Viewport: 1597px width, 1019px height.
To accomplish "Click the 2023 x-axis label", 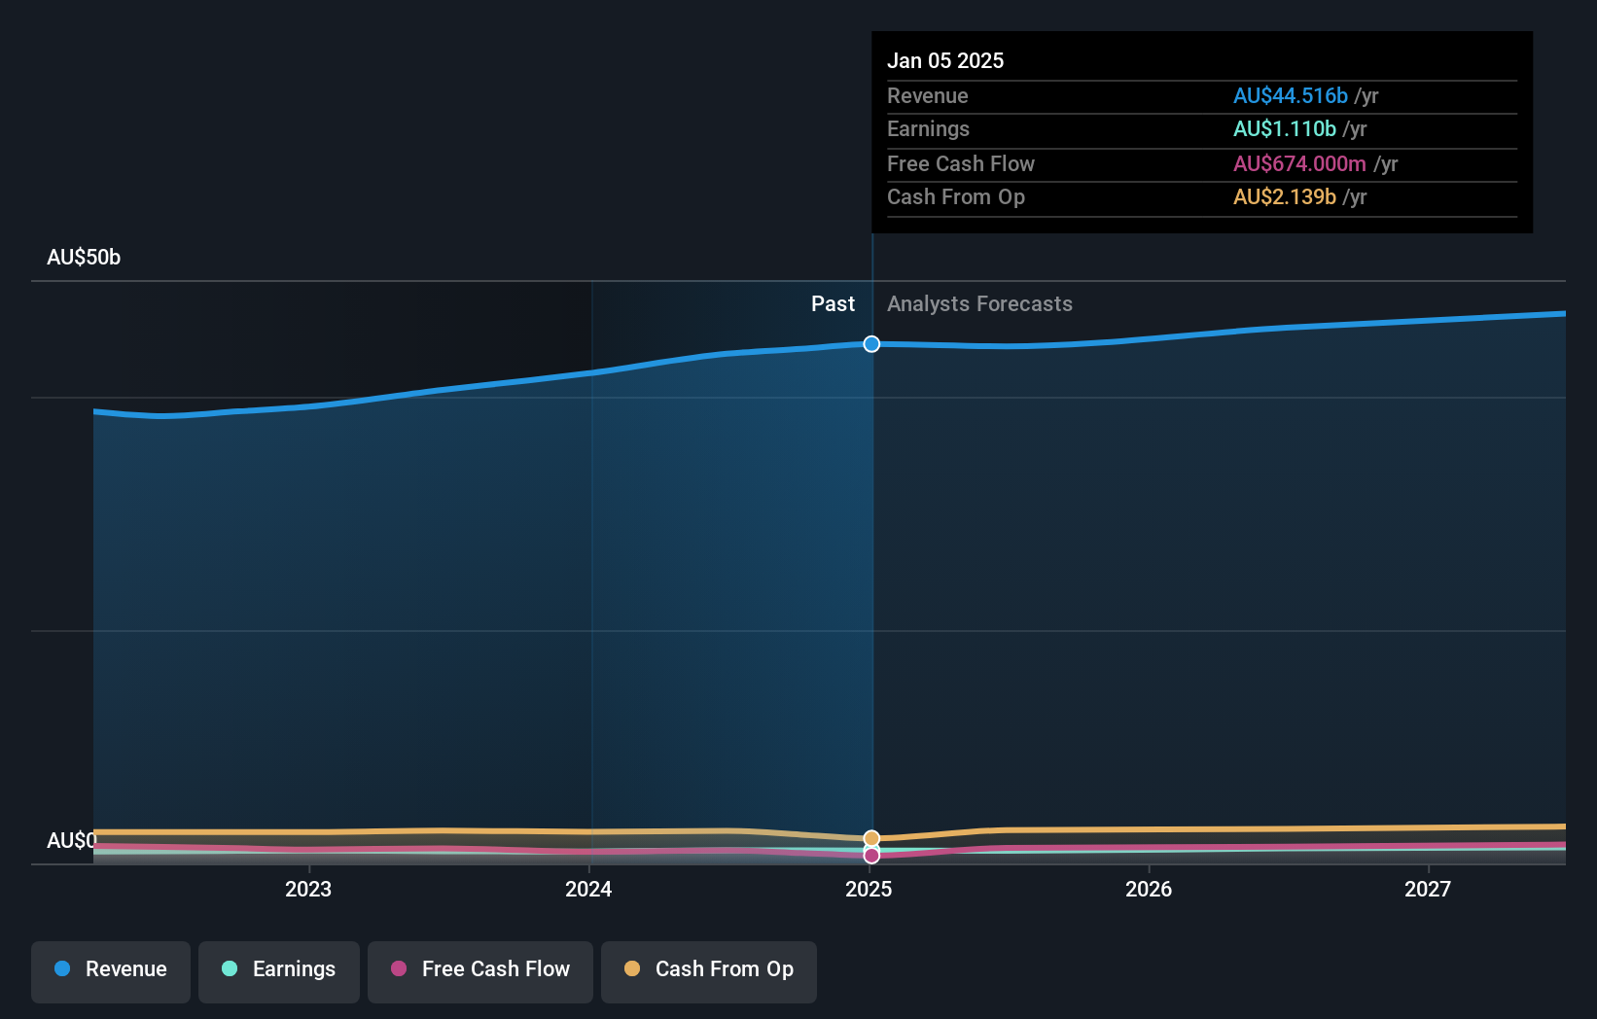I will tap(308, 889).
